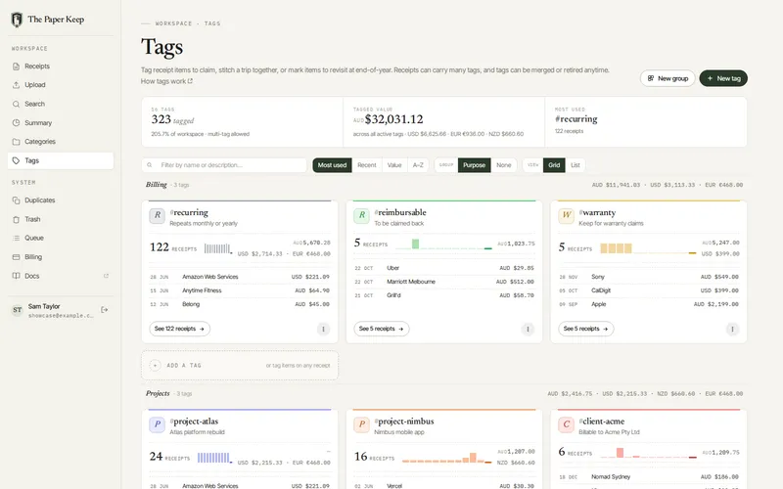Sort tags by Most used
This screenshot has height=489, width=783.
(x=332, y=165)
